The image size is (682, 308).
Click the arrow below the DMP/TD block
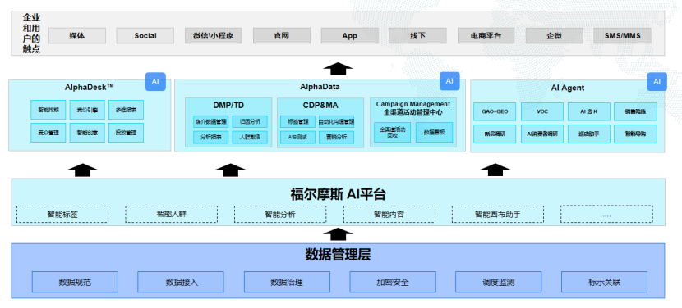(231, 170)
